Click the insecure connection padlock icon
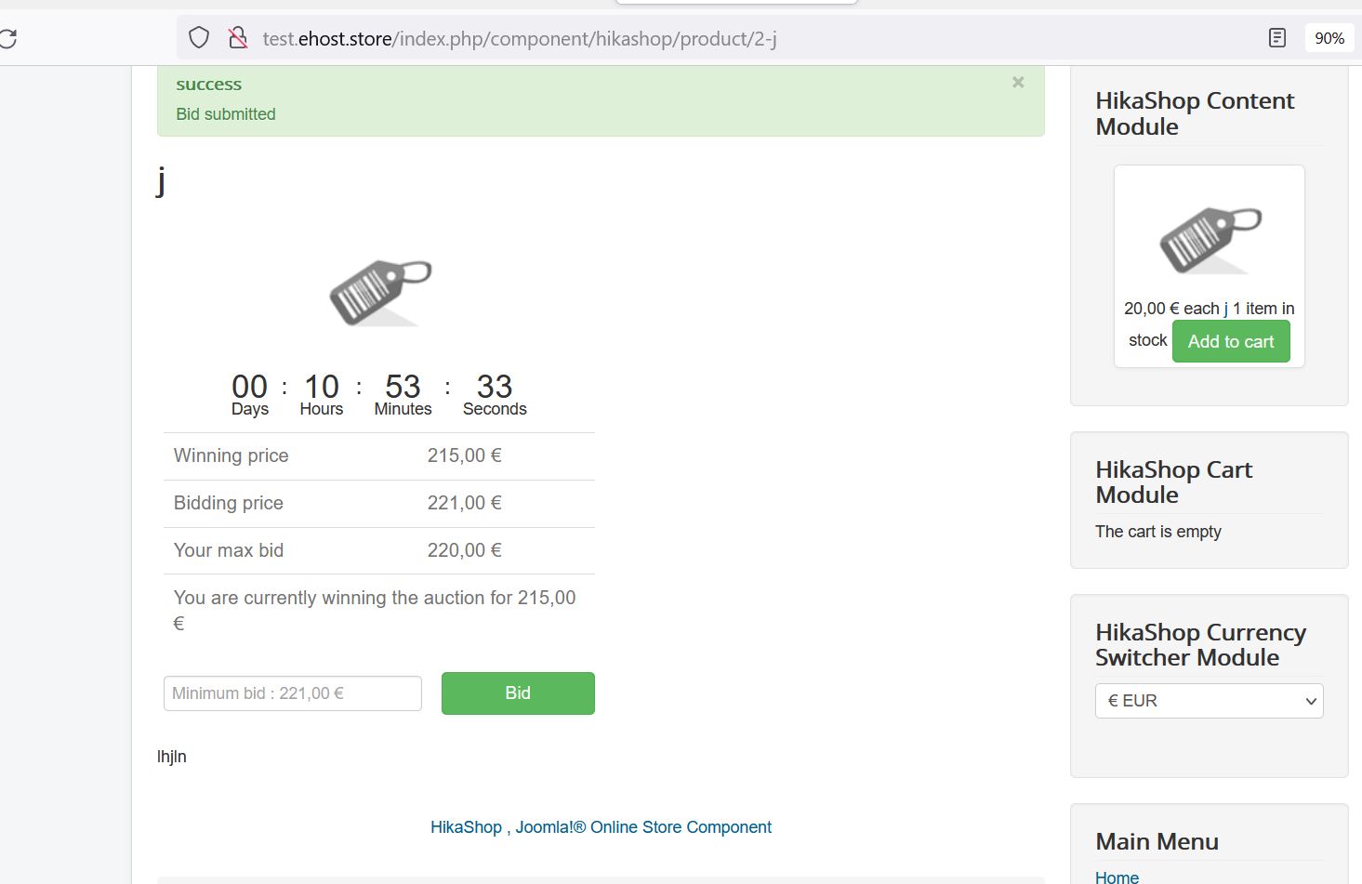 (x=238, y=38)
